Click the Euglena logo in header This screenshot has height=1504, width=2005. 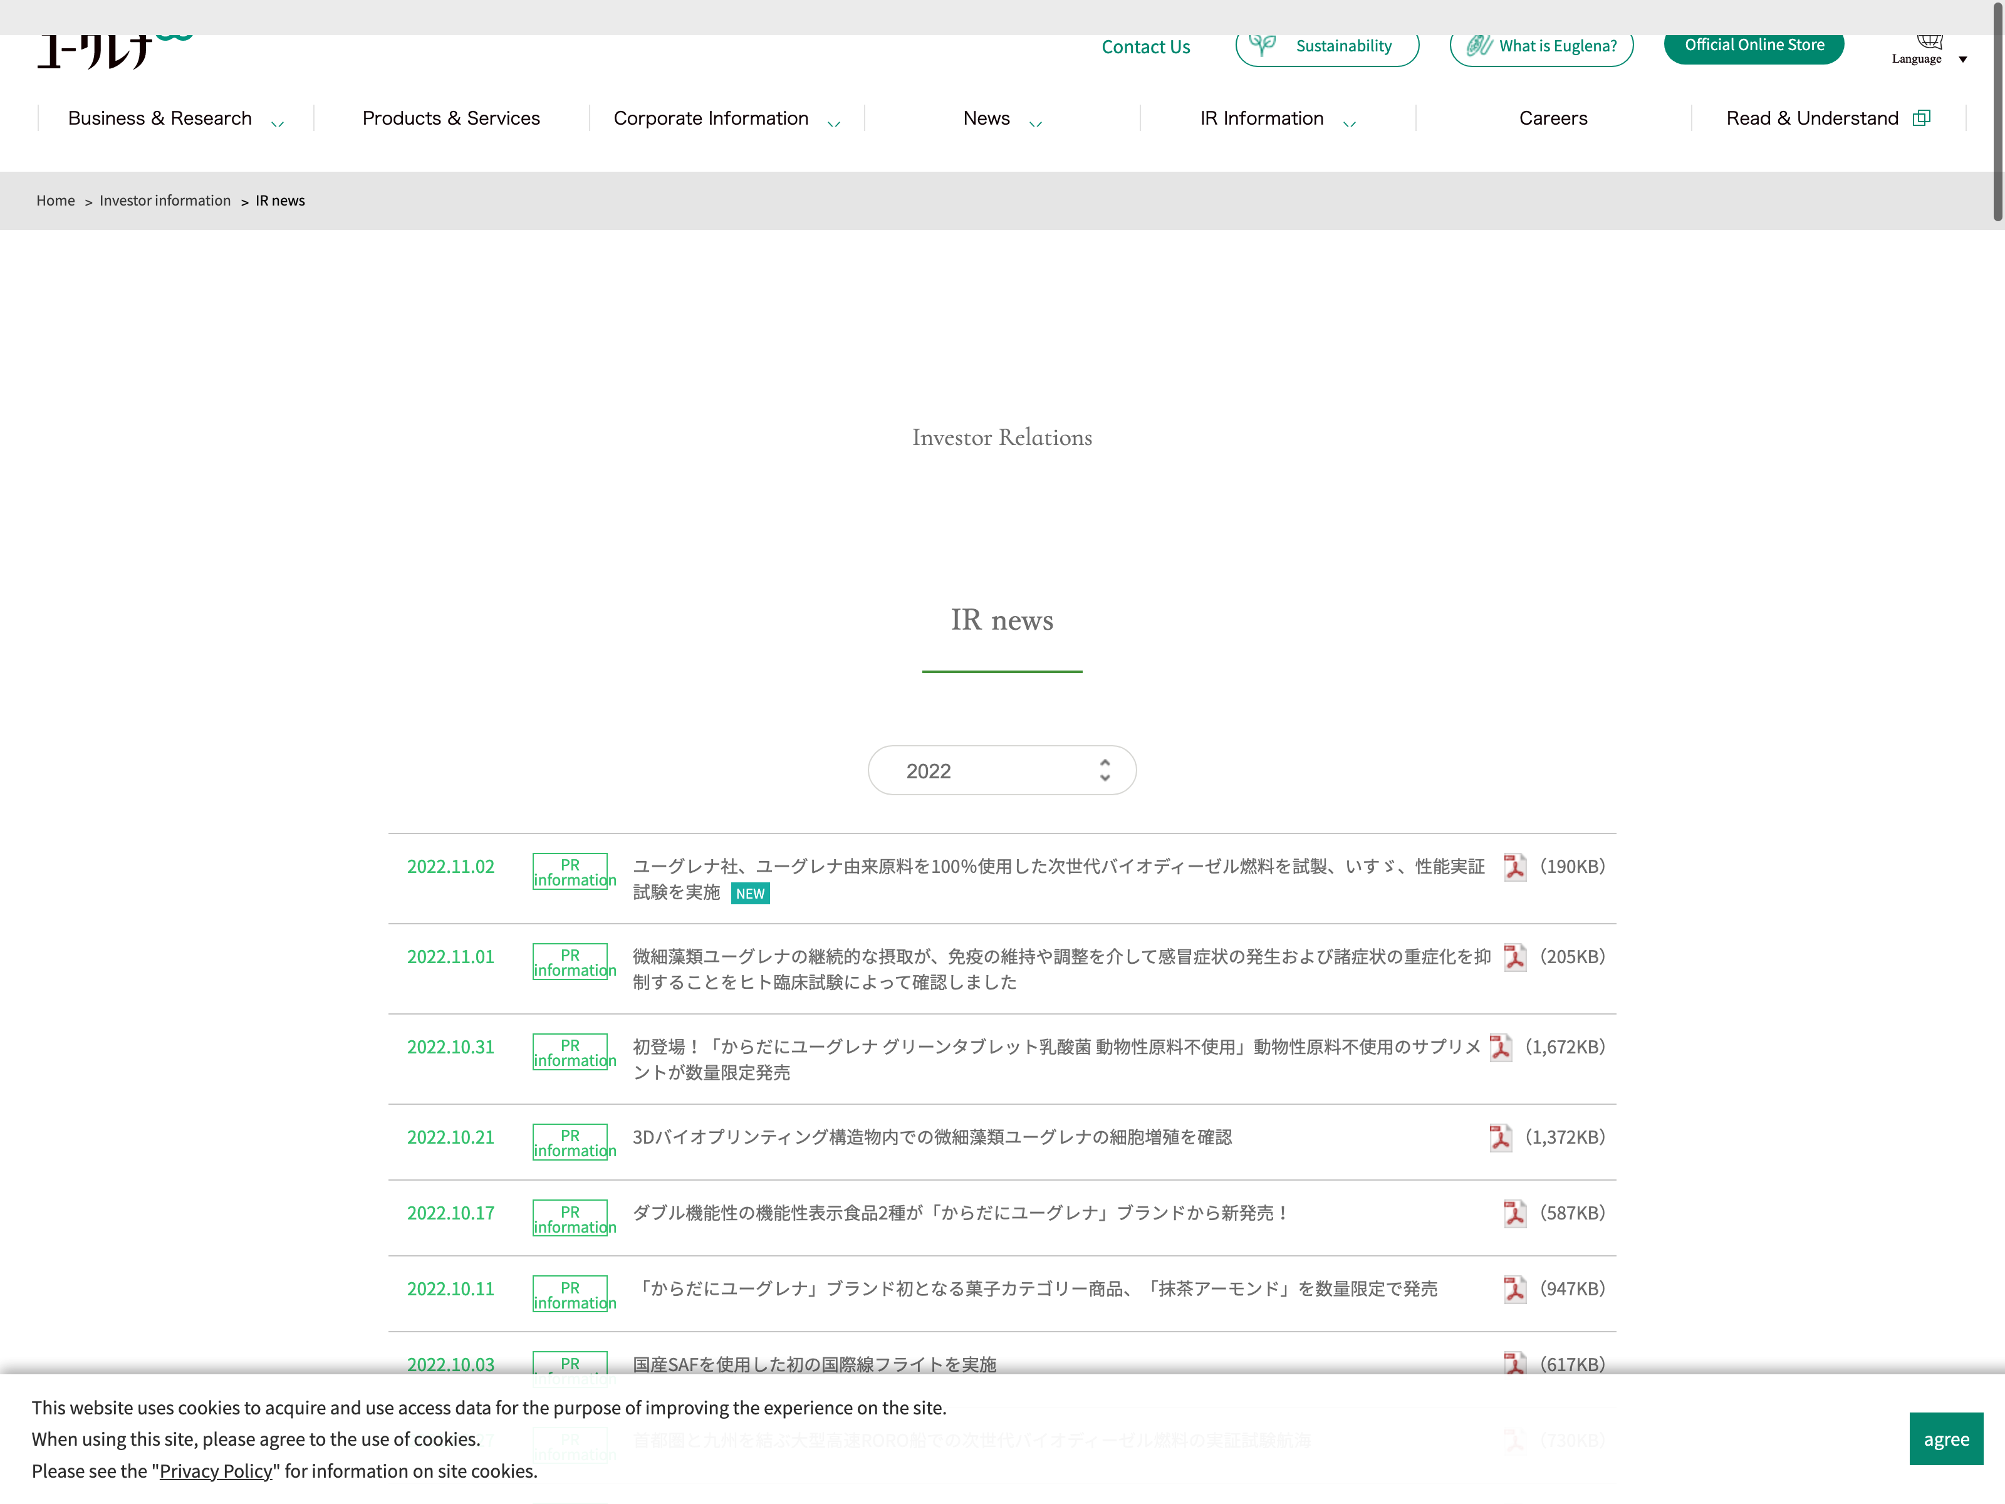point(114,51)
